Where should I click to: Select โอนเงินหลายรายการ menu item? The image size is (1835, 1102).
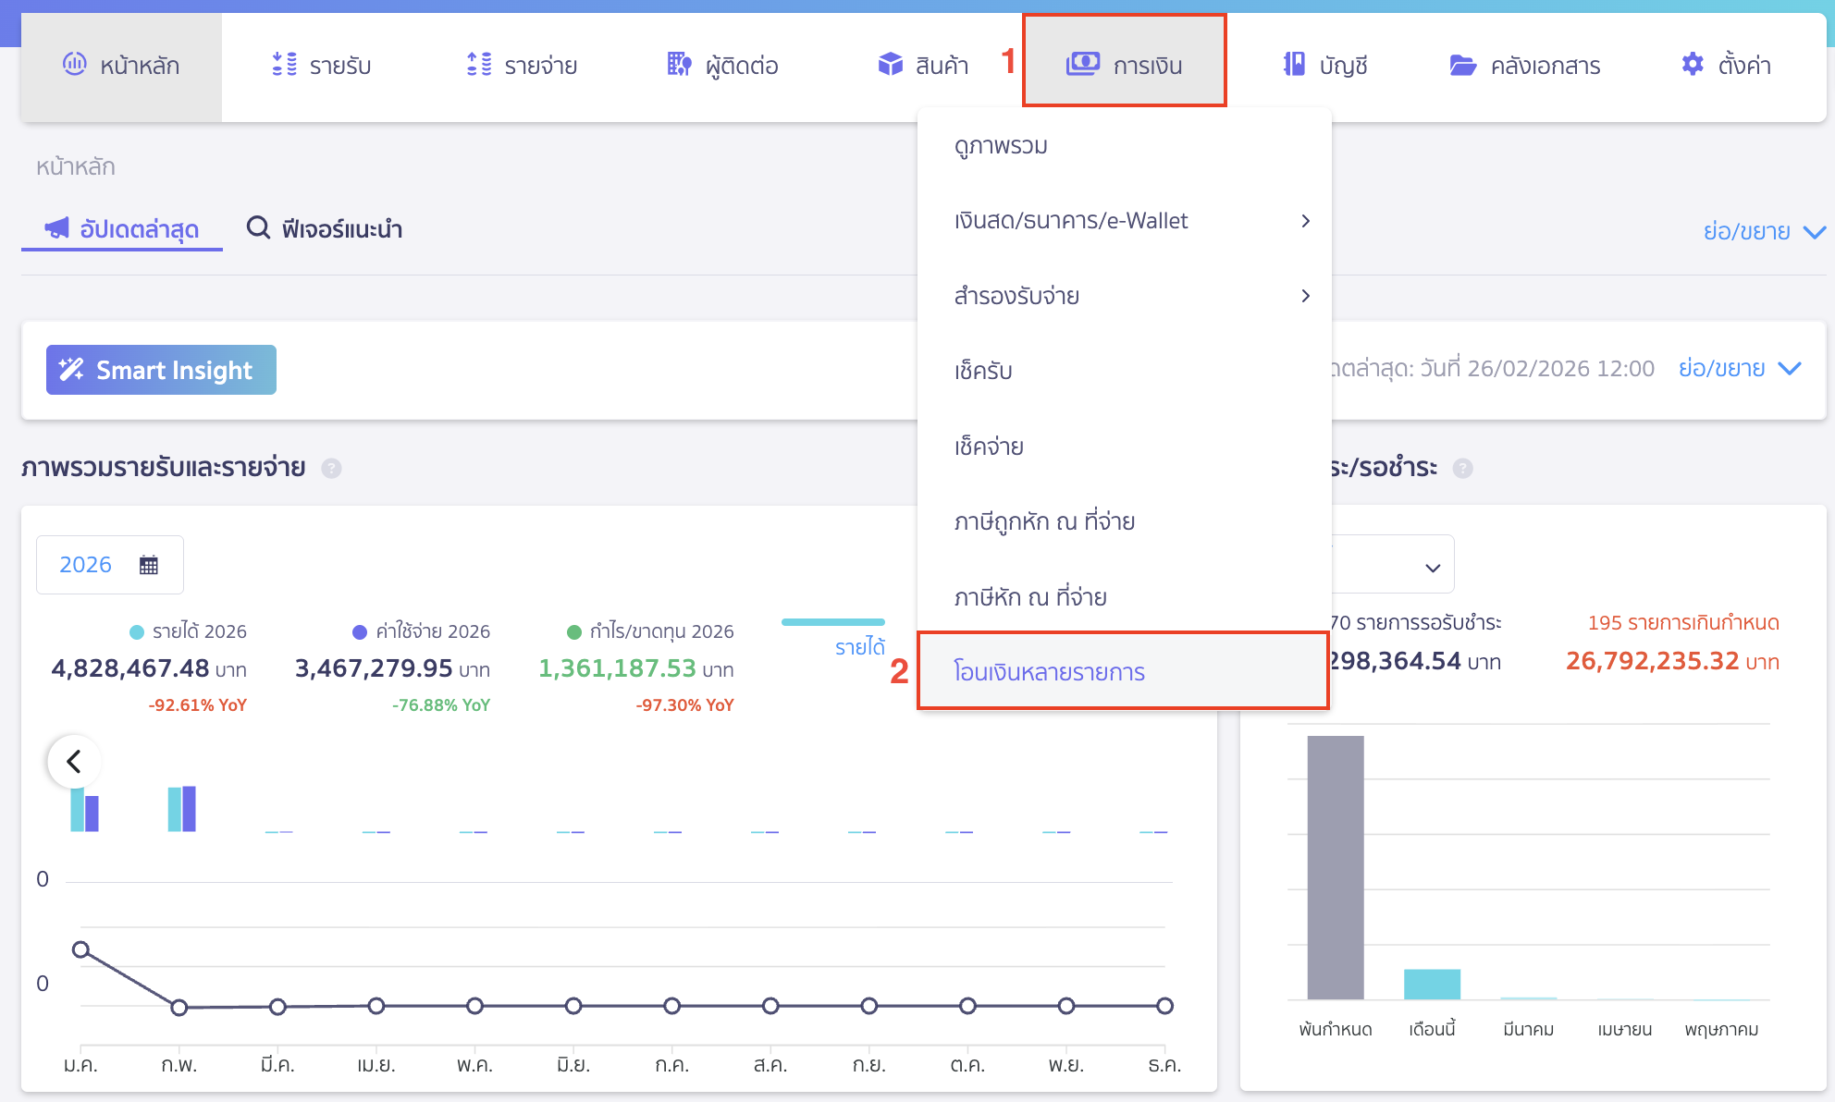click(1050, 672)
